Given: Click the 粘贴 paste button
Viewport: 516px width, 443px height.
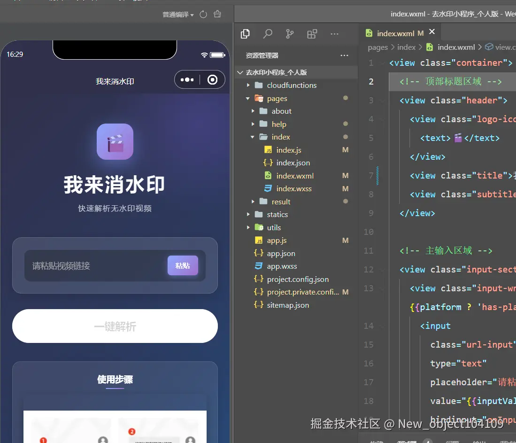Looking at the screenshot, I should pos(183,265).
